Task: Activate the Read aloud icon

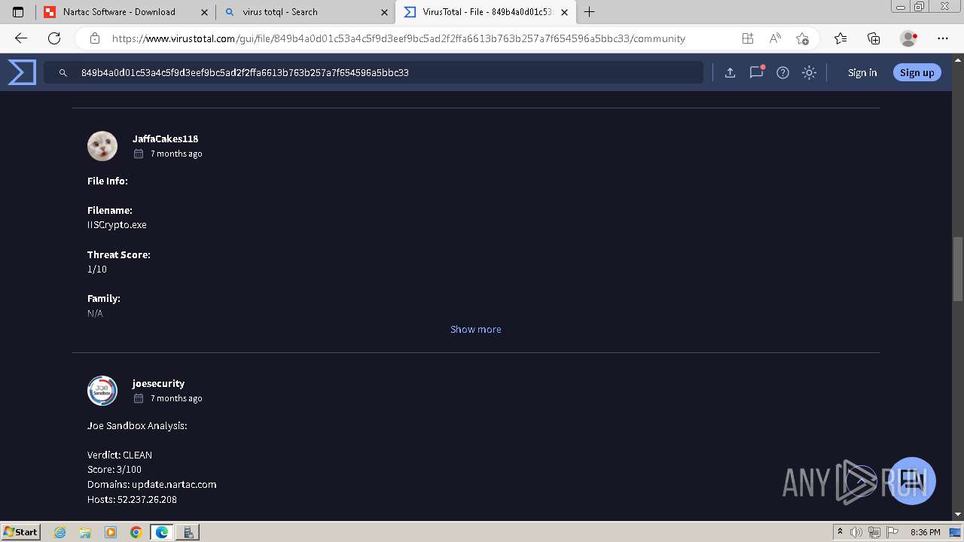Action: click(774, 38)
